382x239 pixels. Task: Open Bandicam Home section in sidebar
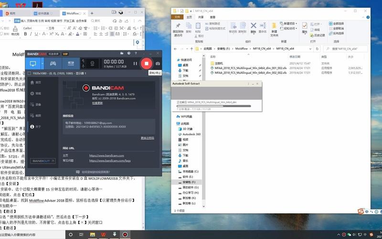tap(36, 83)
